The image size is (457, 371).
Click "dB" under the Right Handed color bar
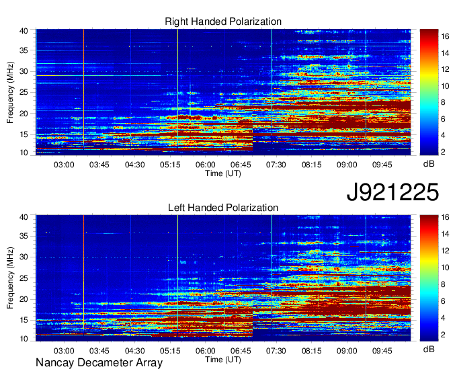[429, 163]
